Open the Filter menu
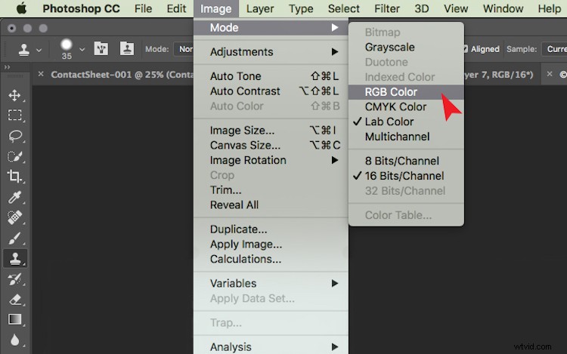This screenshot has width=567, height=354. click(x=387, y=8)
